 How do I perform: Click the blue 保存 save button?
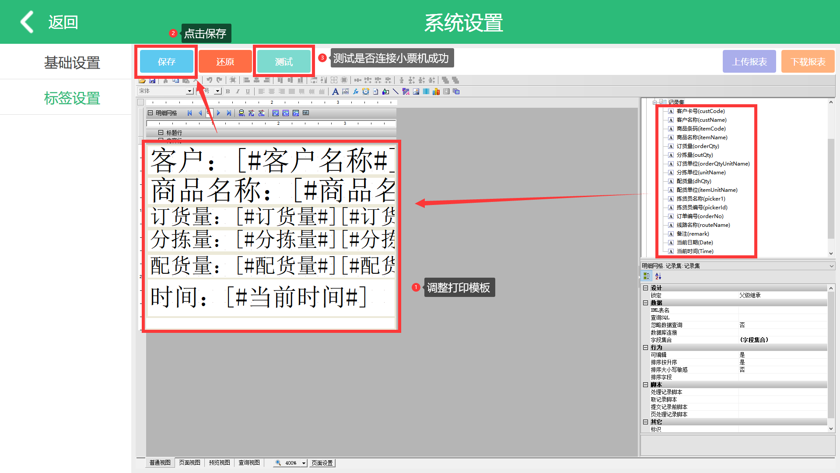(166, 62)
